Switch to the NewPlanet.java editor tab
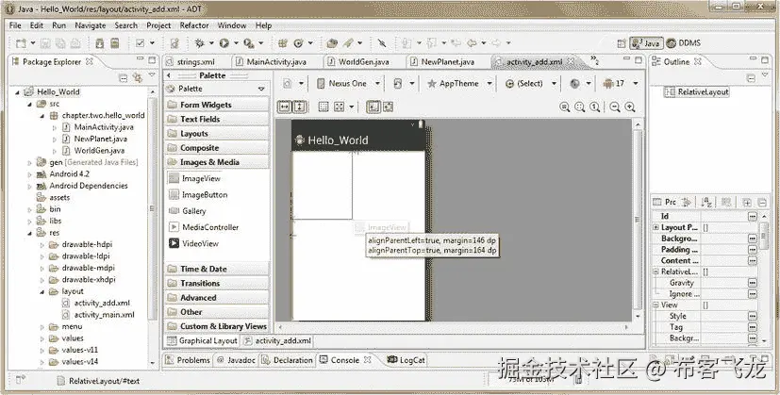 click(x=448, y=62)
